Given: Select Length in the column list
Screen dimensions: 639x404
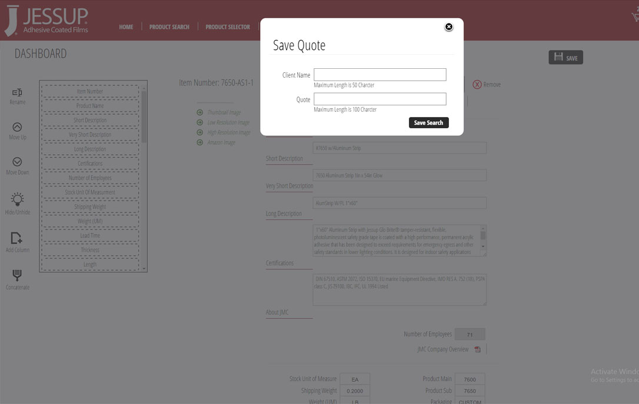Looking at the screenshot, I should coord(90,264).
